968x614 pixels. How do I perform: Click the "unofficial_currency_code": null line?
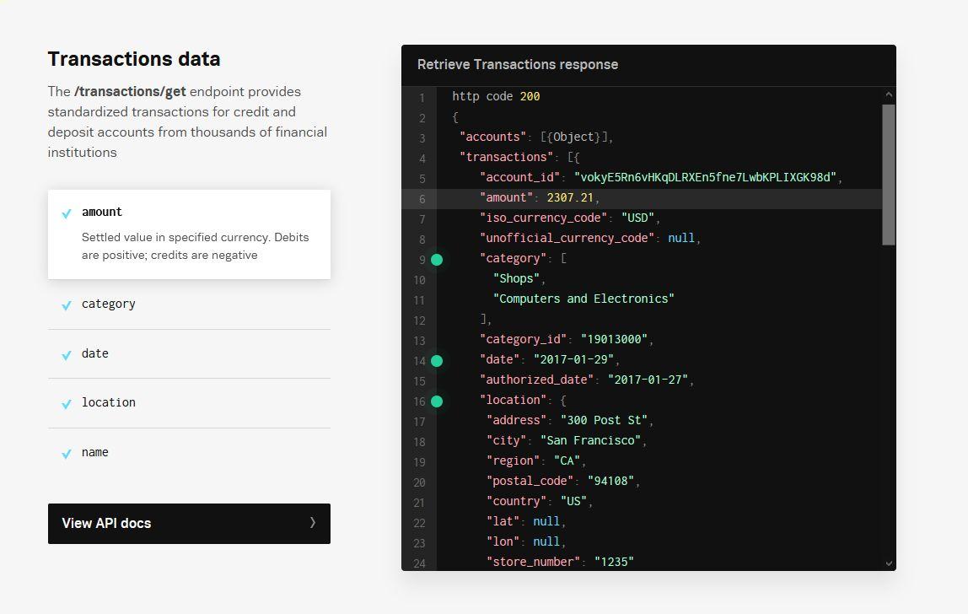coord(590,239)
